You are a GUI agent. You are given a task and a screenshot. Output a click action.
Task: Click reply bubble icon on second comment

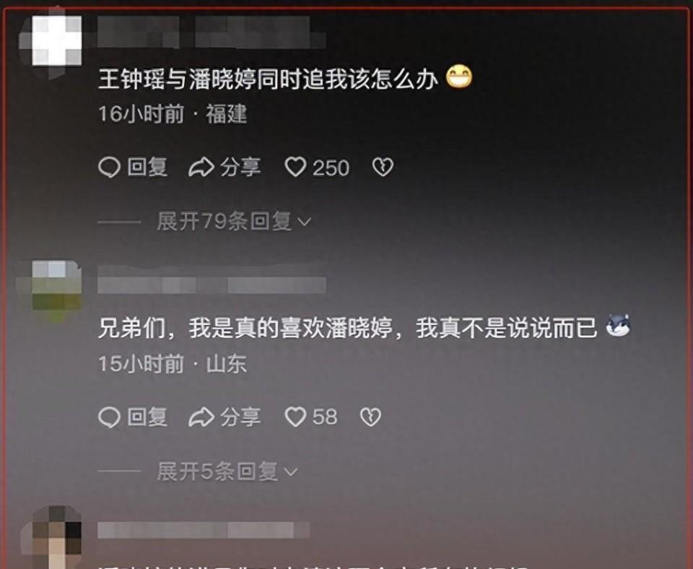pos(109,417)
